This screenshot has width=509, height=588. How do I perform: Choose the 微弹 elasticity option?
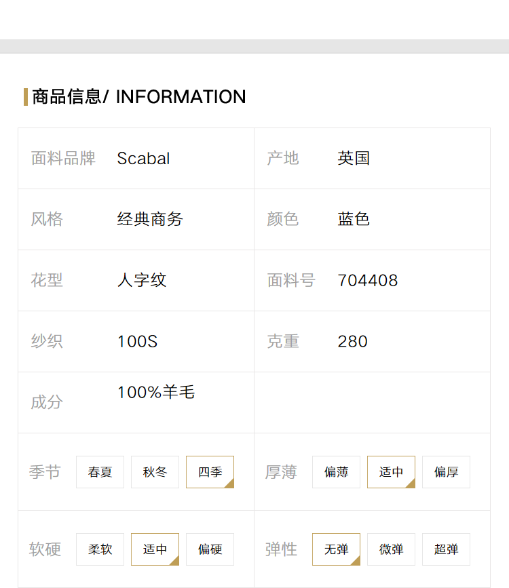pyautogui.click(x=391, y=549)
